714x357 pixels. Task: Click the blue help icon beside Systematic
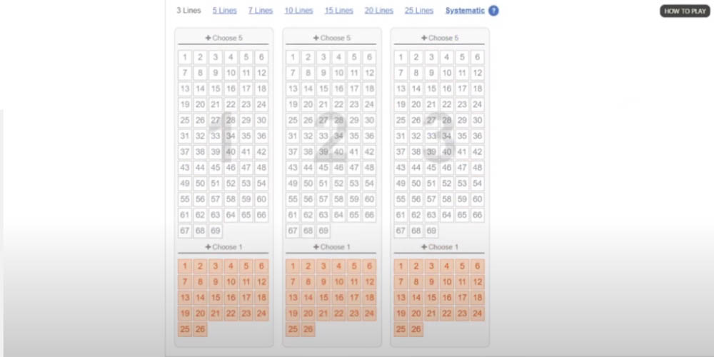pyautogui.click(x=494, y=11)
